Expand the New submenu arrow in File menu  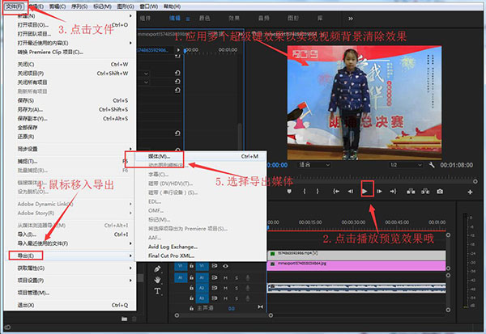click(x=130, y=16)
